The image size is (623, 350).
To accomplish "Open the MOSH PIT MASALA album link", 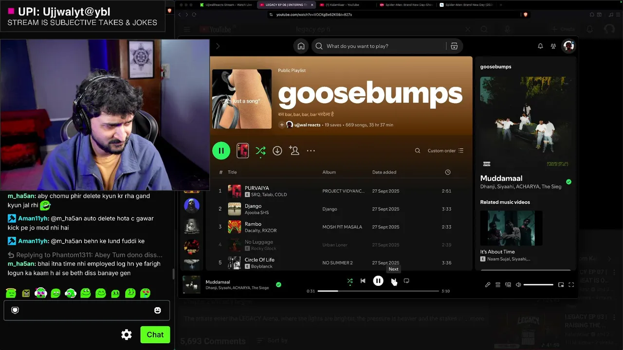I will [342, 227].
